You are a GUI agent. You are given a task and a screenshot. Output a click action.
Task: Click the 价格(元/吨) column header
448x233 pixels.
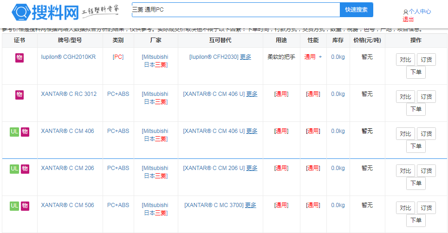[366, 40]
